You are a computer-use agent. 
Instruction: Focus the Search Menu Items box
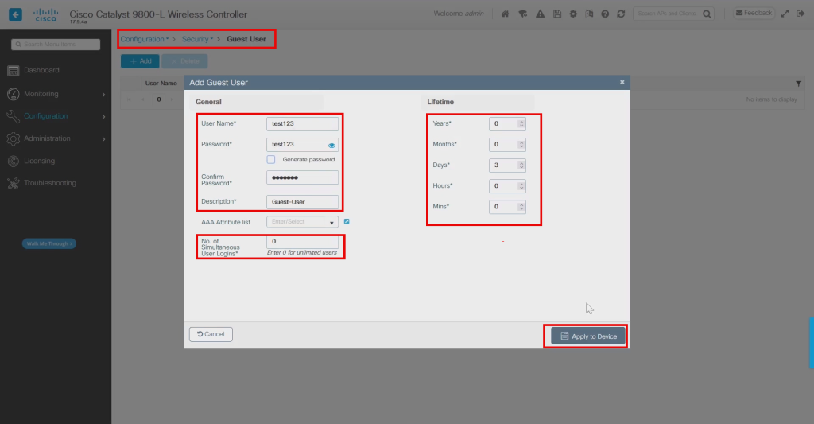(x=56, y=45)
